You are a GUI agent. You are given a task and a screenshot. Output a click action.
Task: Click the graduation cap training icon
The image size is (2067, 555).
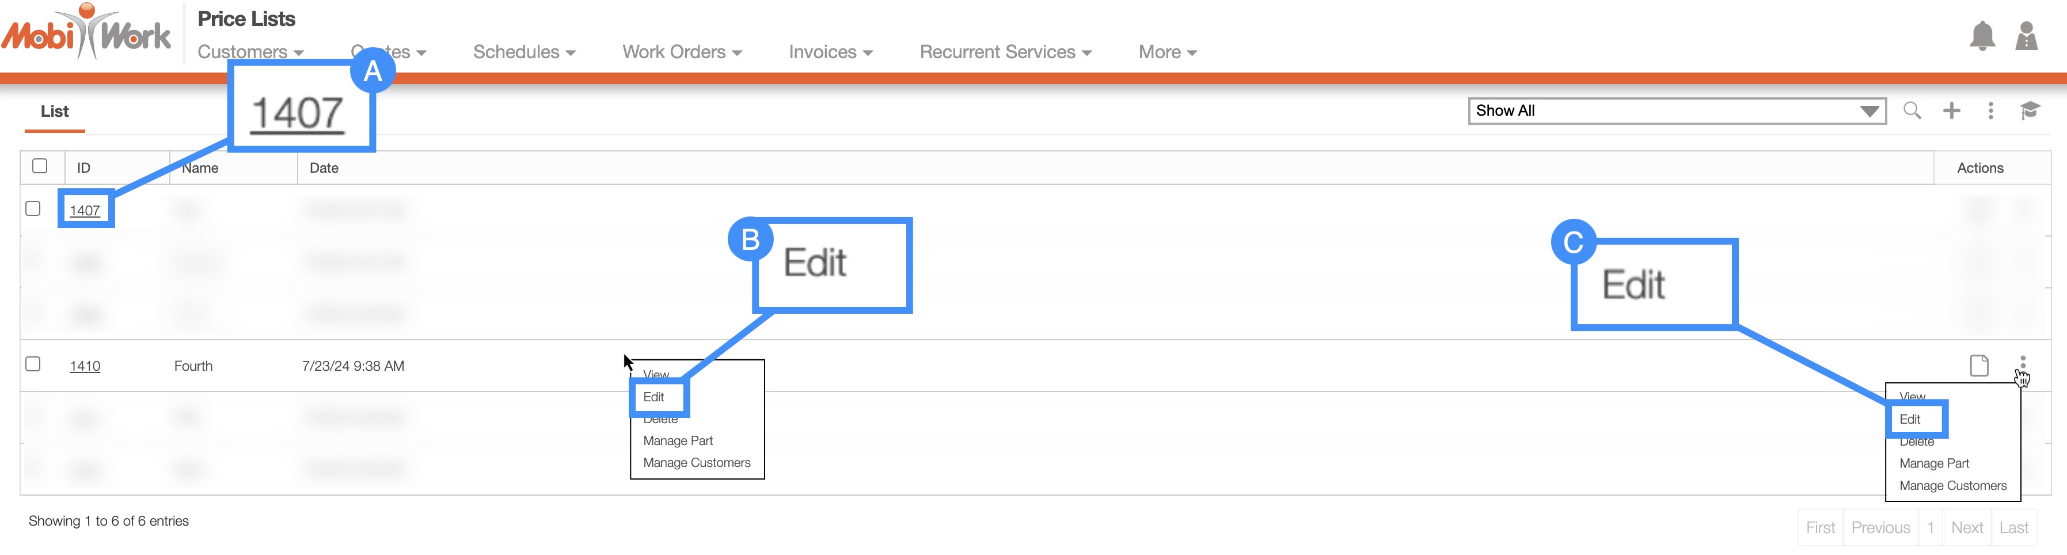(2029, 111)
